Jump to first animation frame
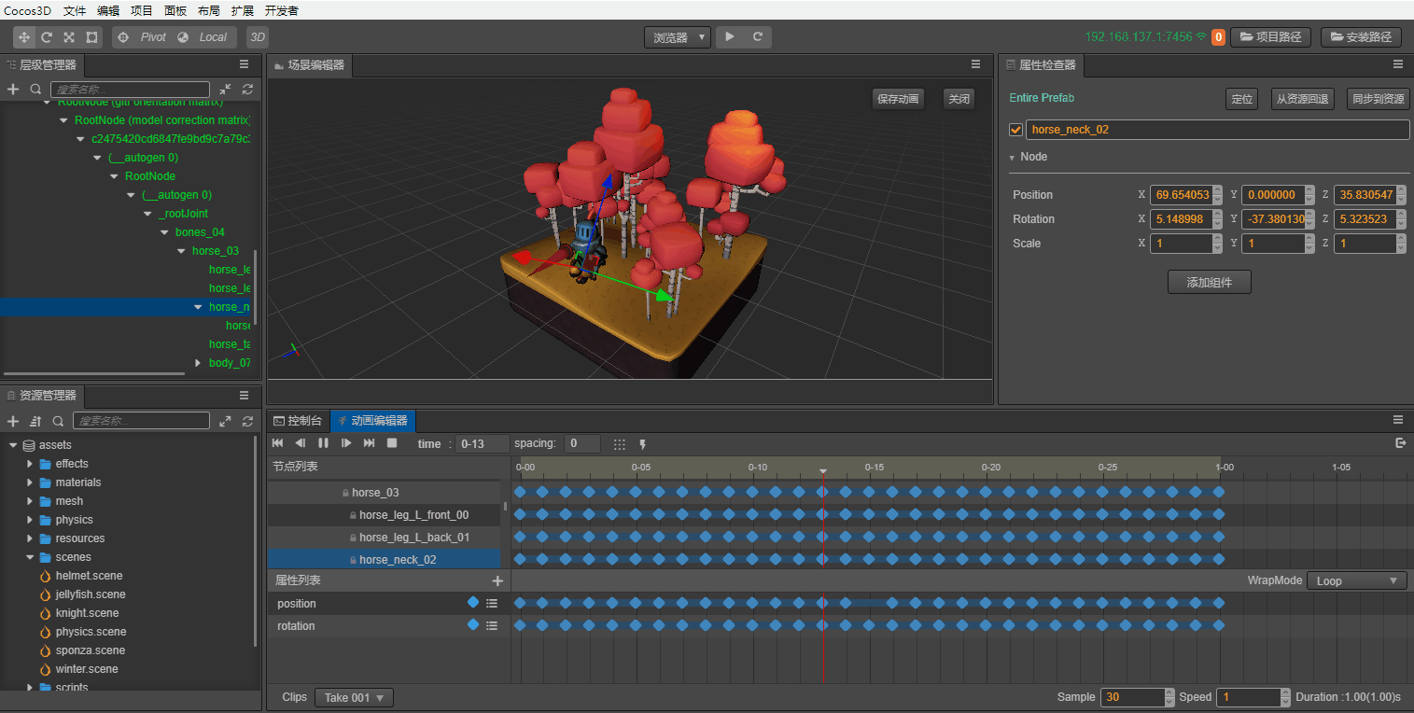The width and height of the screenshot is (1414, 713). pyautogui.click(x=277, y=443)
